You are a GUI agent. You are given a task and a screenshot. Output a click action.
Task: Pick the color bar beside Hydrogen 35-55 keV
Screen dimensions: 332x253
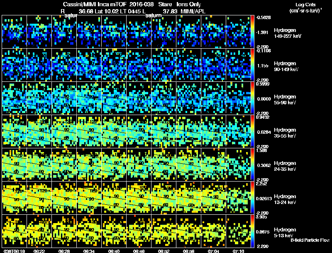pyautogui.click(x=252, y=131)
